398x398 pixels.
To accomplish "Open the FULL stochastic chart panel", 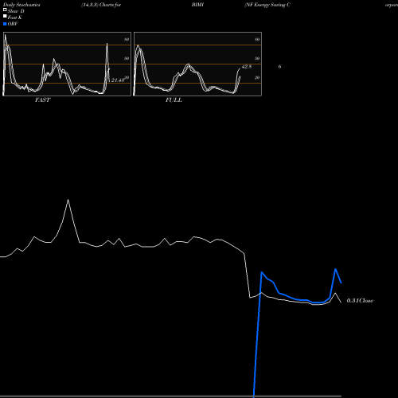I will pyautogui.click(x=197, y=64).
